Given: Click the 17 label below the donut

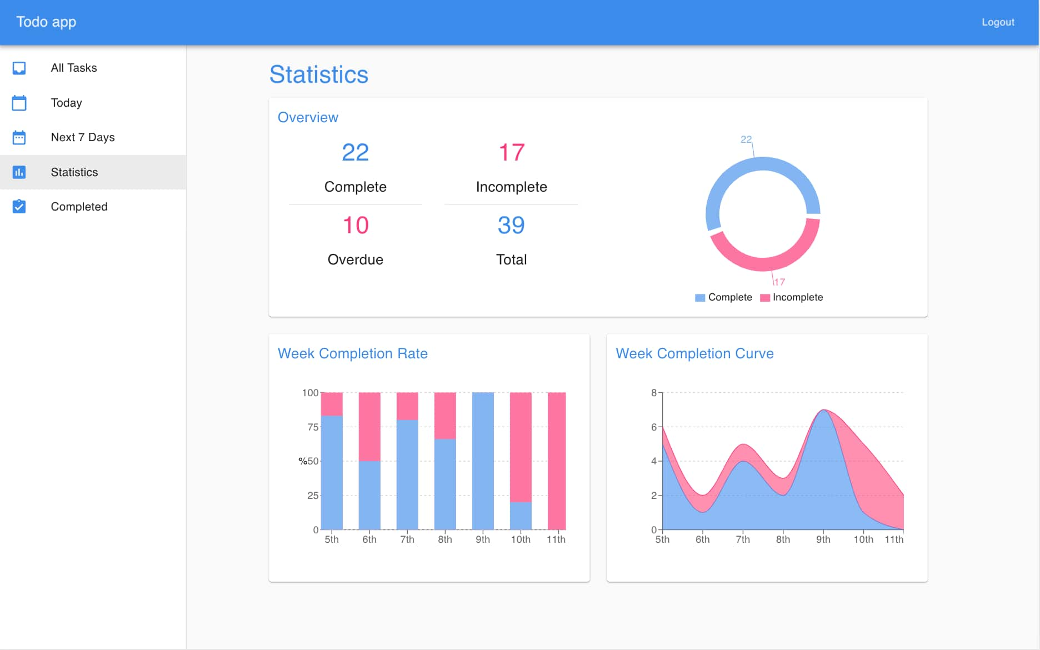Looking at the screenshot, I should coord(779,282).
